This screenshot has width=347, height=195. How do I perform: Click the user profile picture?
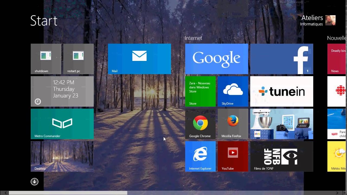click(330, 20)
